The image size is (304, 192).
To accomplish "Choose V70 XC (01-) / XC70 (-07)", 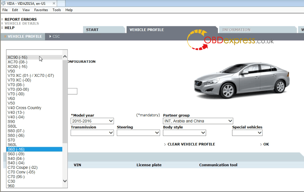I will [34, 76].
